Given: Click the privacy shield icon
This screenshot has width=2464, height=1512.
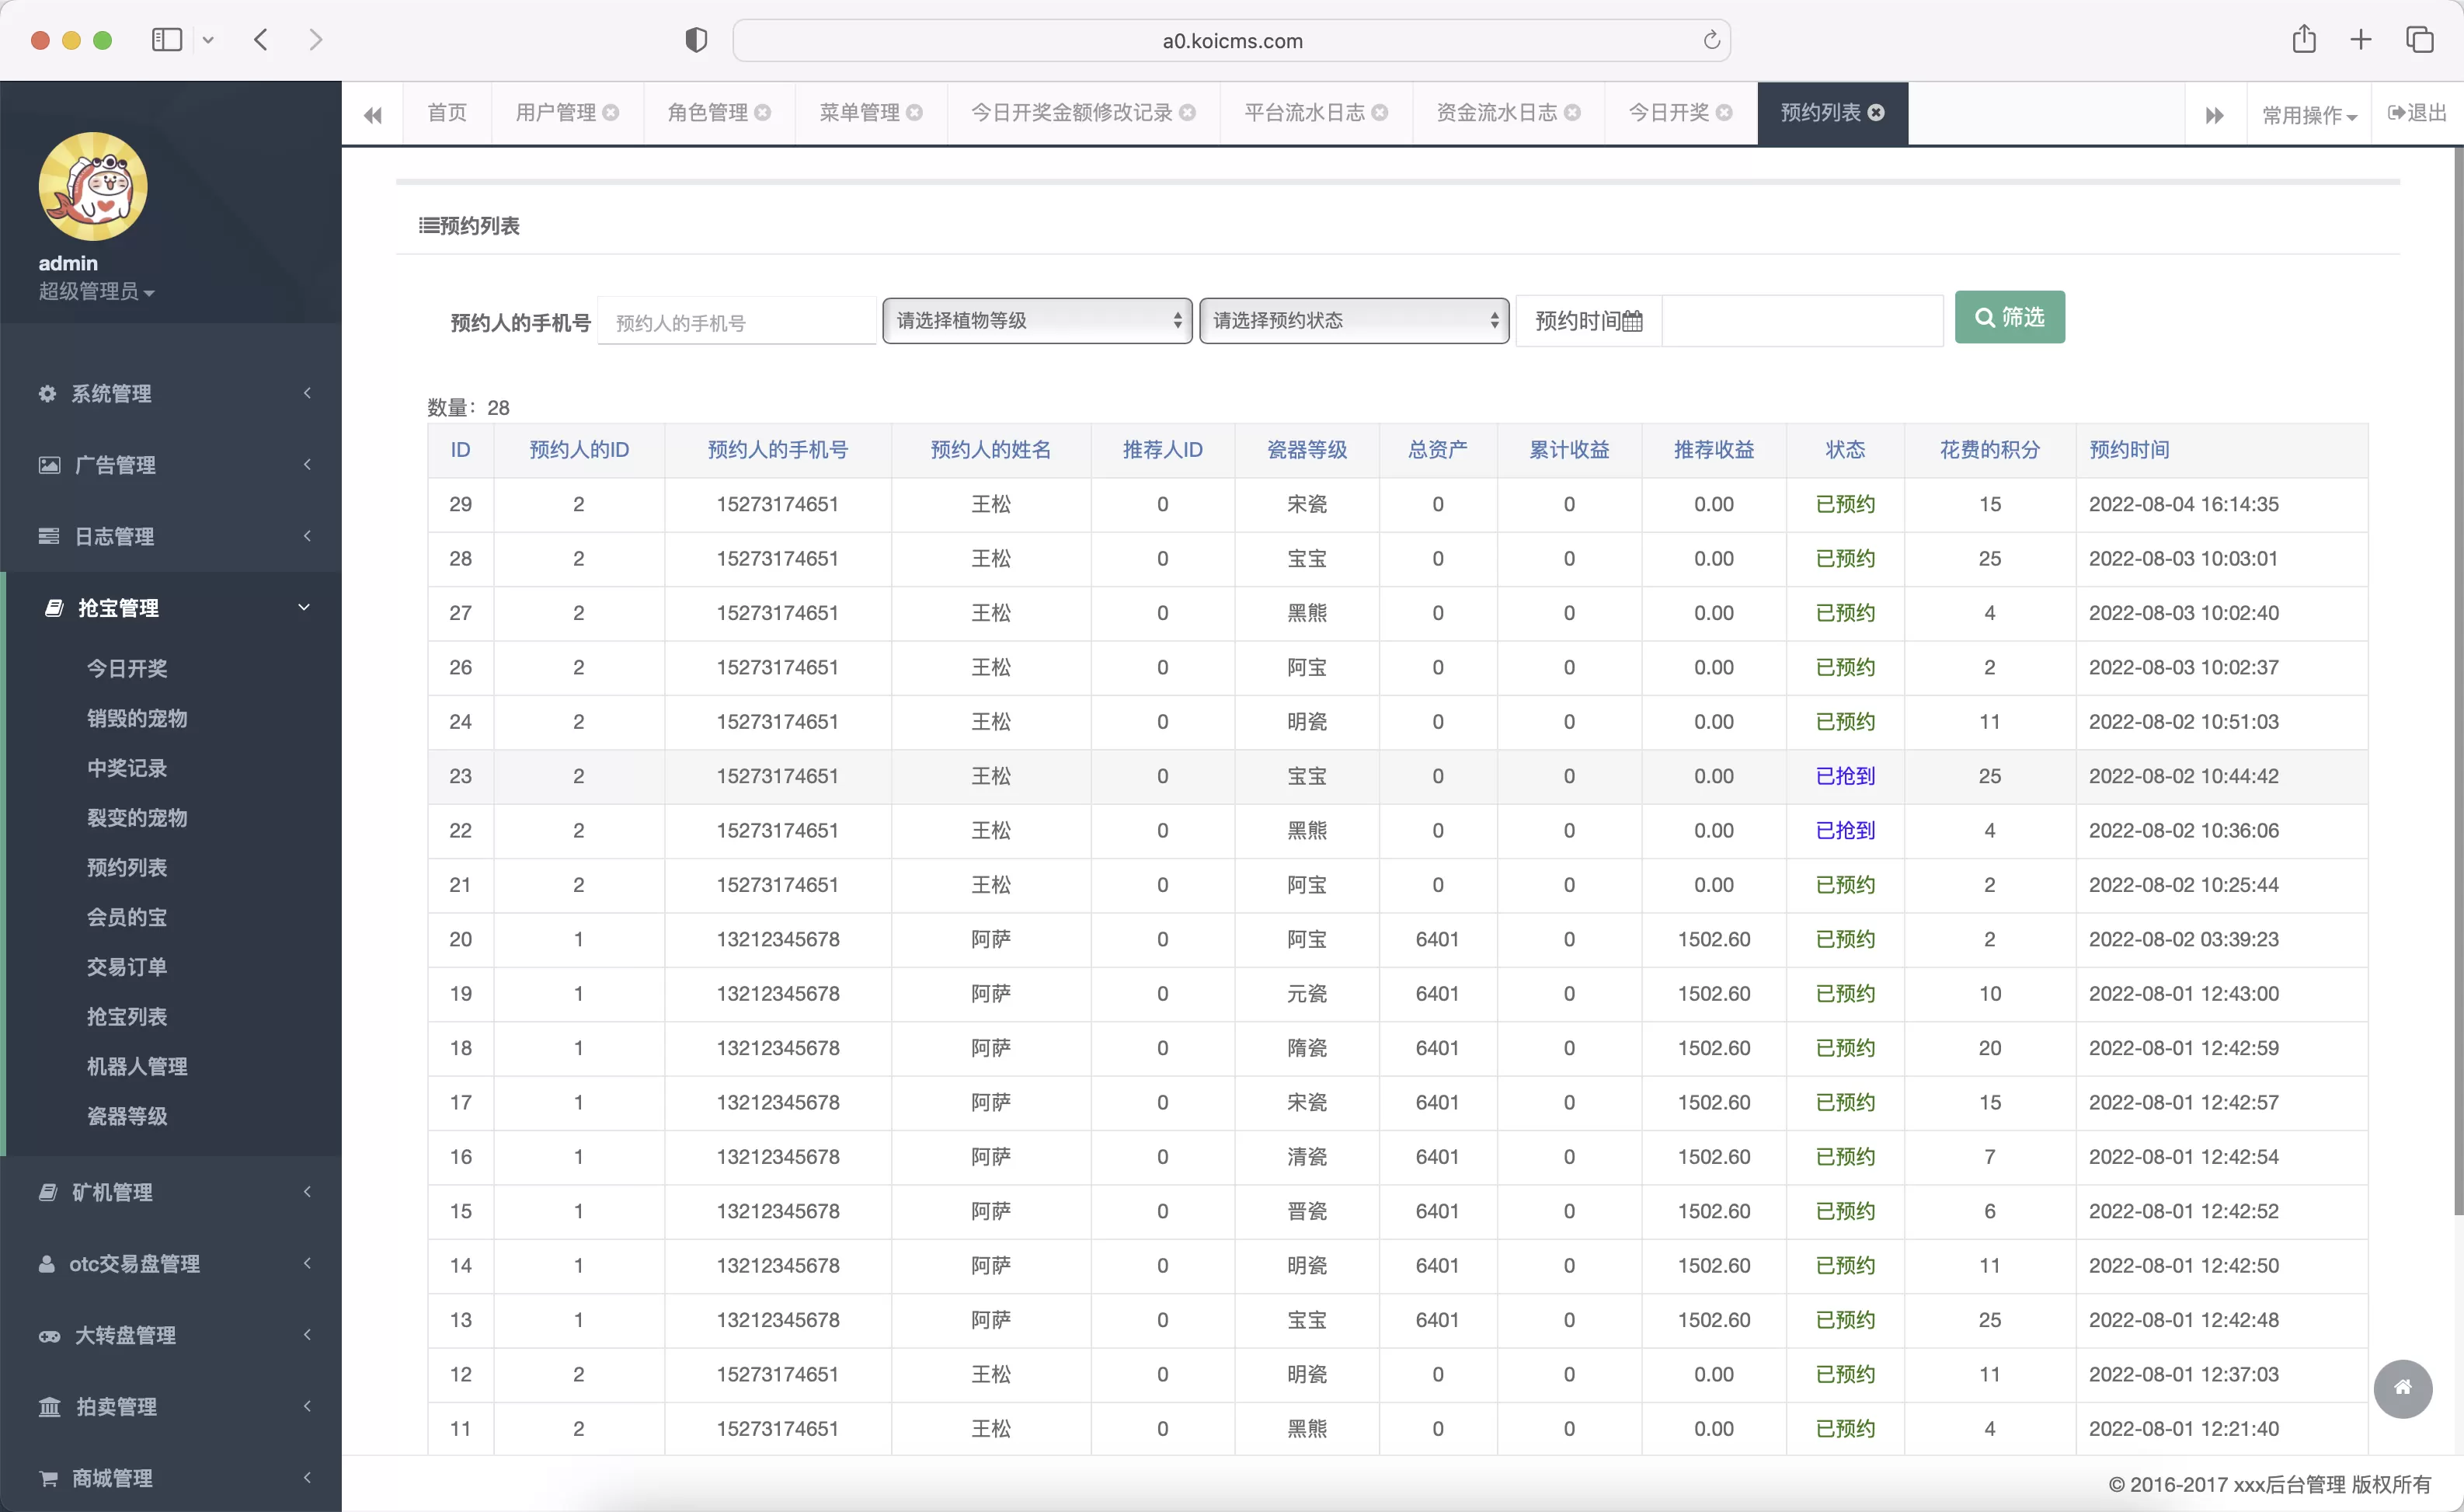Looking at the screenshot, I should point(696,40).
